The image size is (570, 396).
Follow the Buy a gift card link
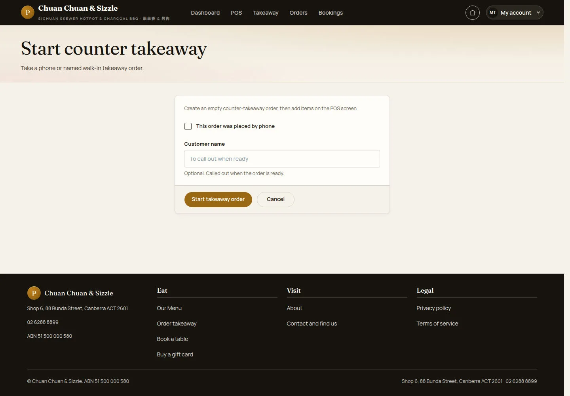175,354
